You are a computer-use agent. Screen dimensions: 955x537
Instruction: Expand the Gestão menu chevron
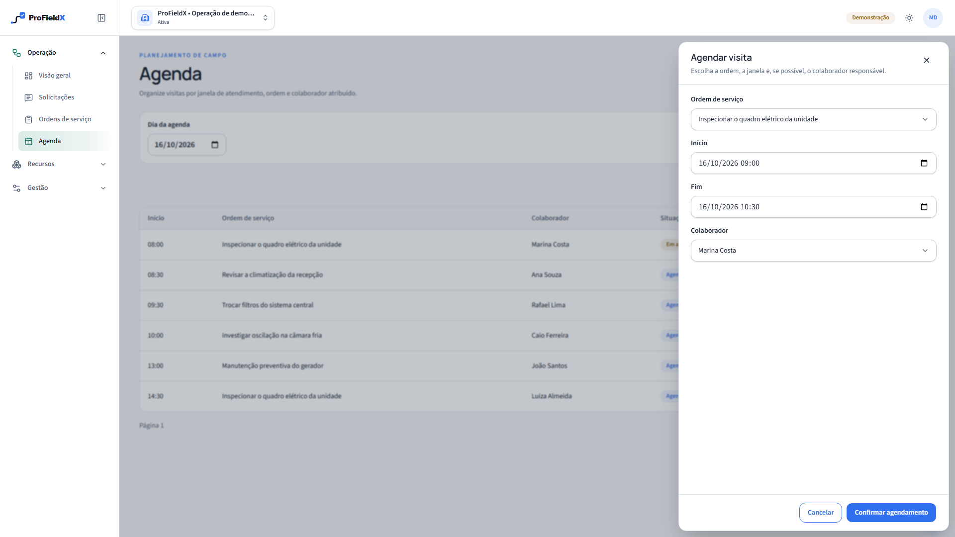coord(103,188)
